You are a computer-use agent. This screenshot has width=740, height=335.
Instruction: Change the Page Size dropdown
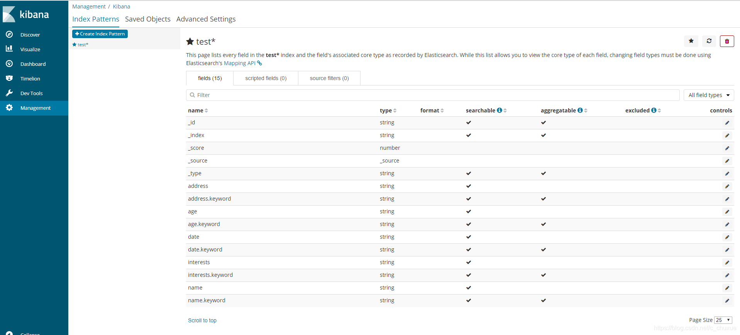click(723, 320)
